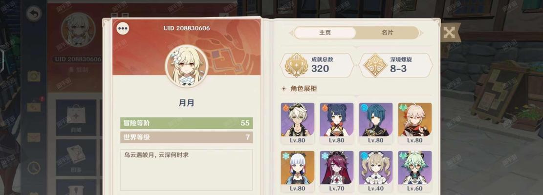Click the back arrow in the sidebar
Image resolution: width=543 pixels, height=195 pixels.
pyautogui.click(x=34, y=14)
